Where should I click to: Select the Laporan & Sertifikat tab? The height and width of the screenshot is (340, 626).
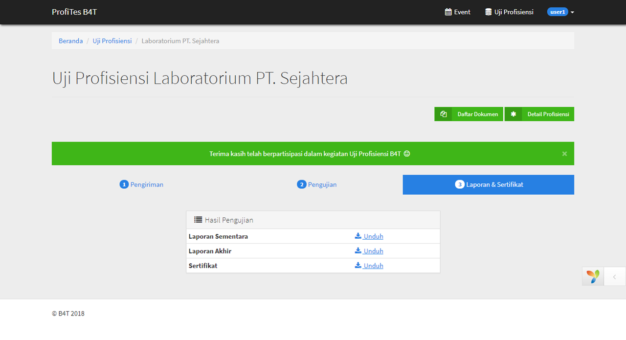(x=489, y=185)
